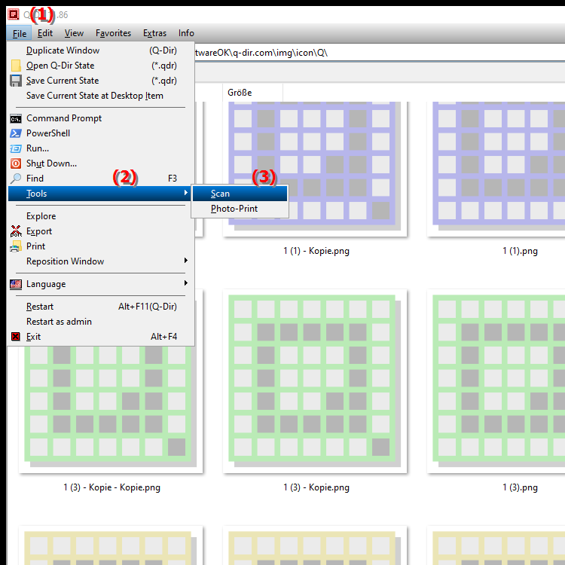Click the Print printer icon

tap(16, 246)
